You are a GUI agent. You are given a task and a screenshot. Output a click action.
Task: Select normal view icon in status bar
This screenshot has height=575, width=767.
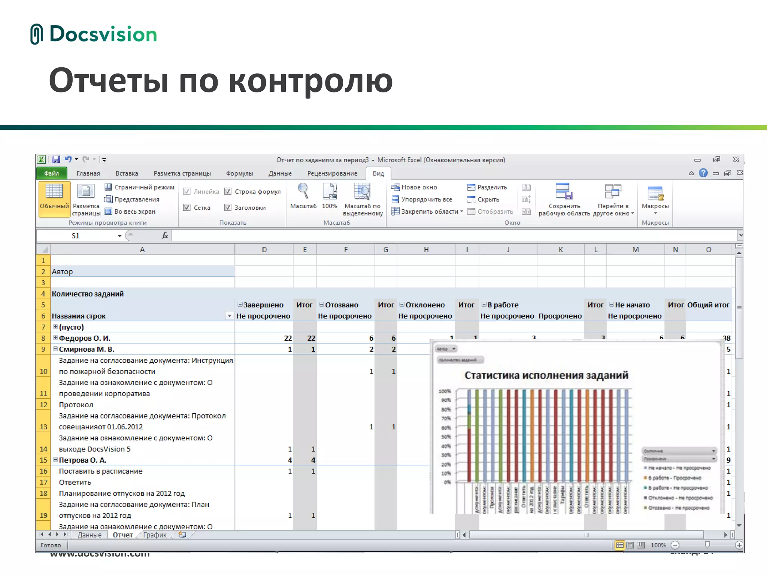[x=620, y=545]
